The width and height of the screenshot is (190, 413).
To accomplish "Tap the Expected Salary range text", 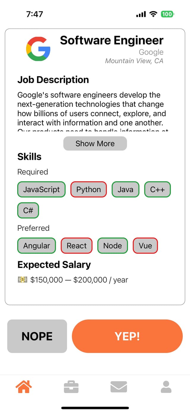I will point(79,280).
